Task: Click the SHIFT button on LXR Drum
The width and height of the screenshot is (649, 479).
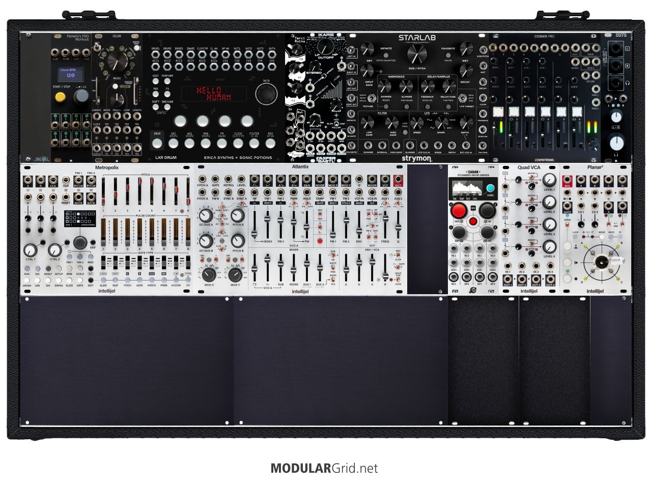Action: [x=156, y=107]
